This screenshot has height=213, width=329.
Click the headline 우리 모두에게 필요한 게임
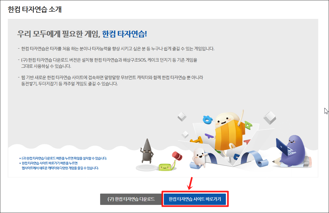59,34
